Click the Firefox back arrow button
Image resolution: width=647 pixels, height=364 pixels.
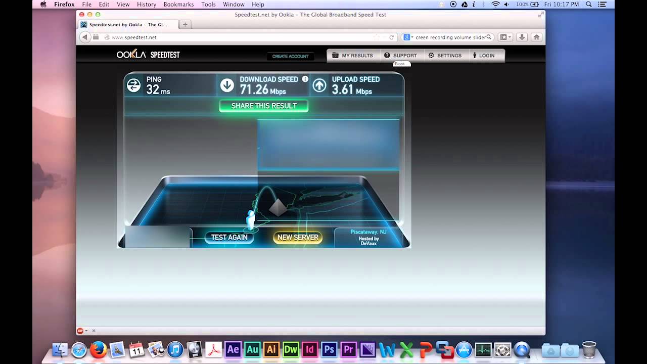coord(84,37)
